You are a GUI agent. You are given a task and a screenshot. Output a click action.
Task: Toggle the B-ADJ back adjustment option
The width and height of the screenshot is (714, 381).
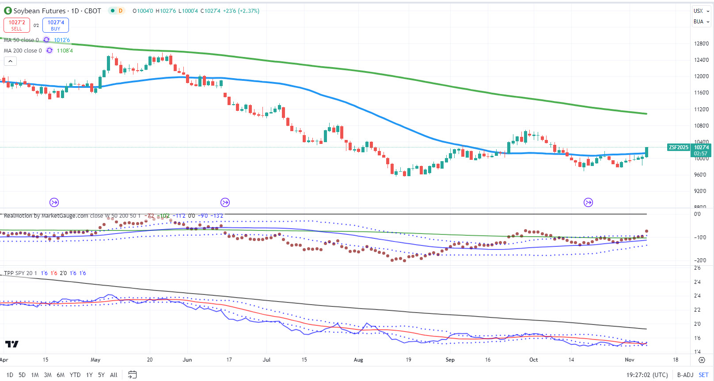(685, 375)
